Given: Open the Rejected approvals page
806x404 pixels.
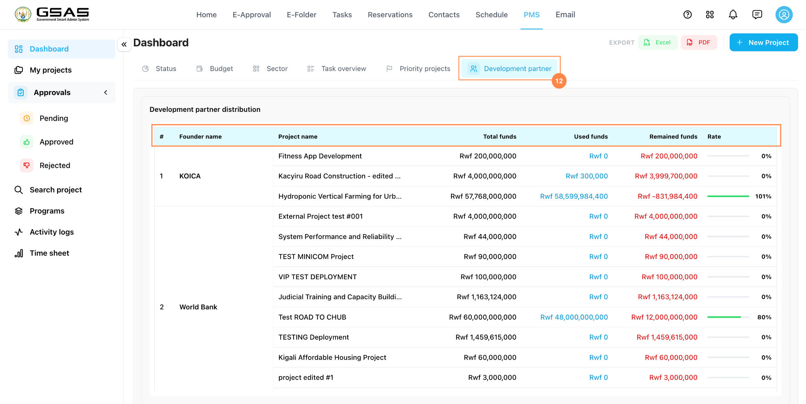Looking at the screenshot, I should (55, 165).
